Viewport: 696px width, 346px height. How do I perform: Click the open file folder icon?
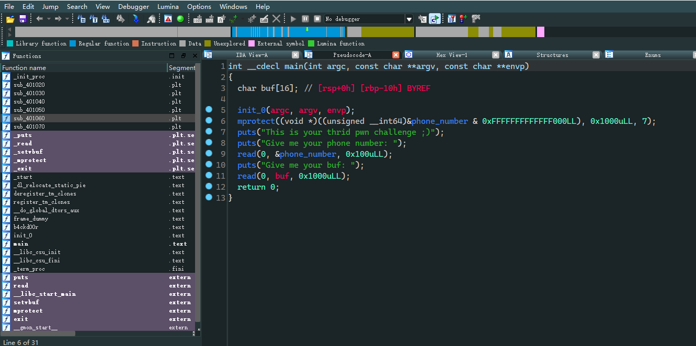[x=10, y=19]
